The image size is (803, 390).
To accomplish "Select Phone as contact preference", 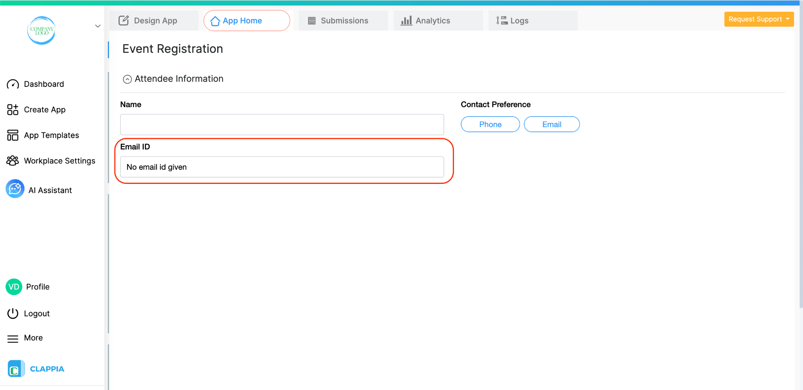I will click(490, 124).
